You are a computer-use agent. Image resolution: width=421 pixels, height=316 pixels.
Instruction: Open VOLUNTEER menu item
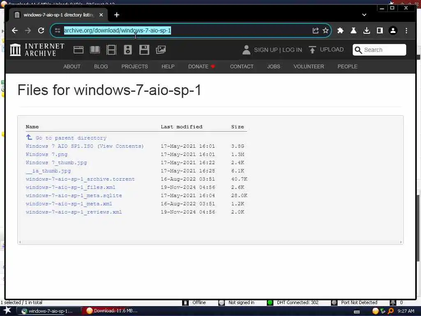click(x=309, y=67)
